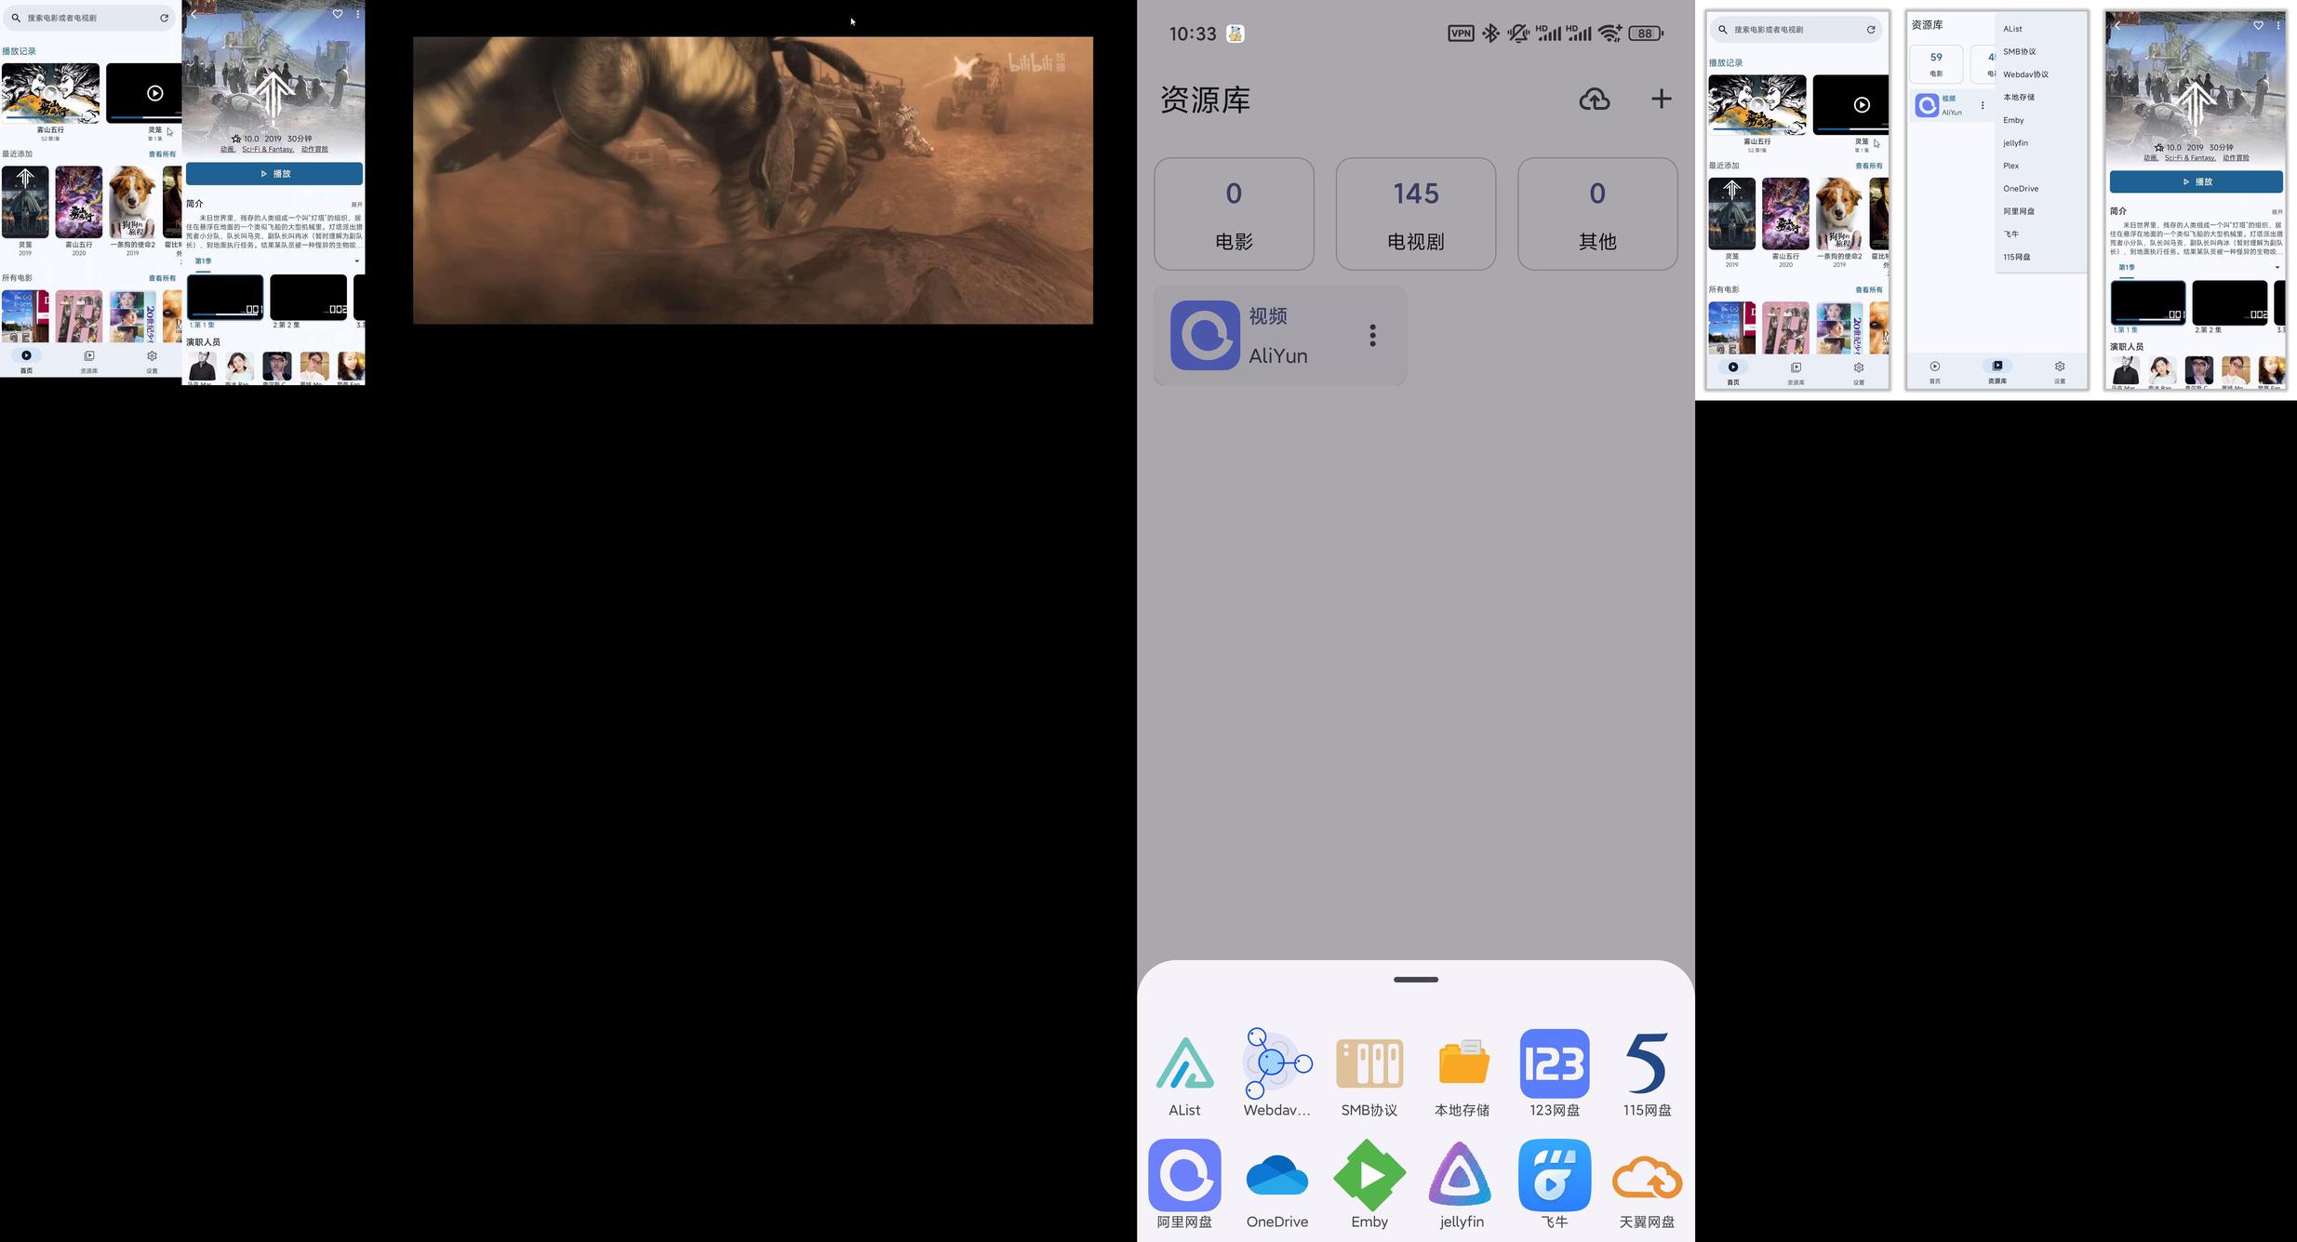Tap the large plus icon next to cloud upload

[1661, 99]
